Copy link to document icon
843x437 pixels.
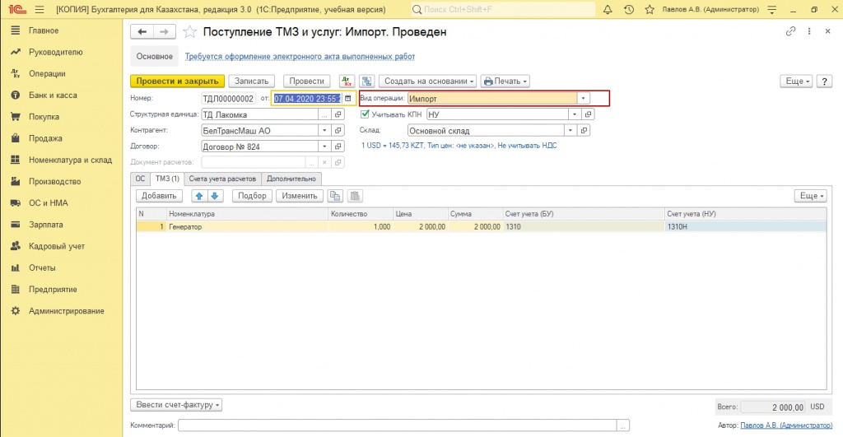(790, 31)
